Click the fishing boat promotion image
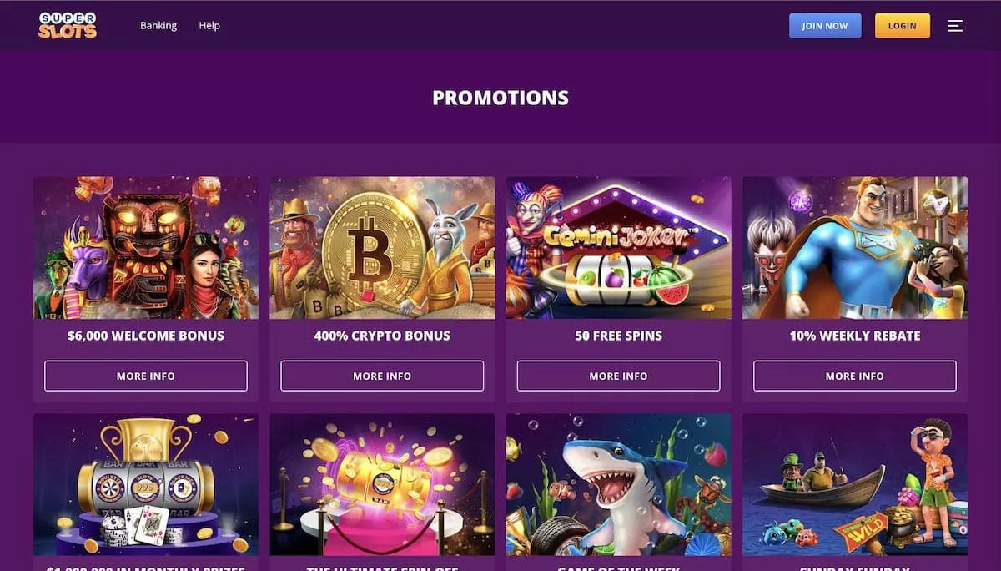 (854, 484)
